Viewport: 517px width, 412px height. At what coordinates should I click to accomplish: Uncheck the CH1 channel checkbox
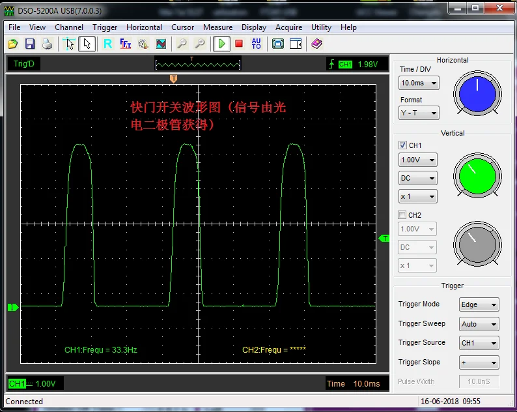(x=402, y=145)
